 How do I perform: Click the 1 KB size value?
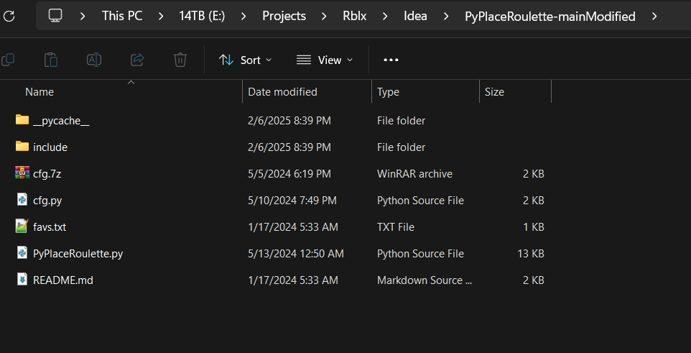point(533,226)
